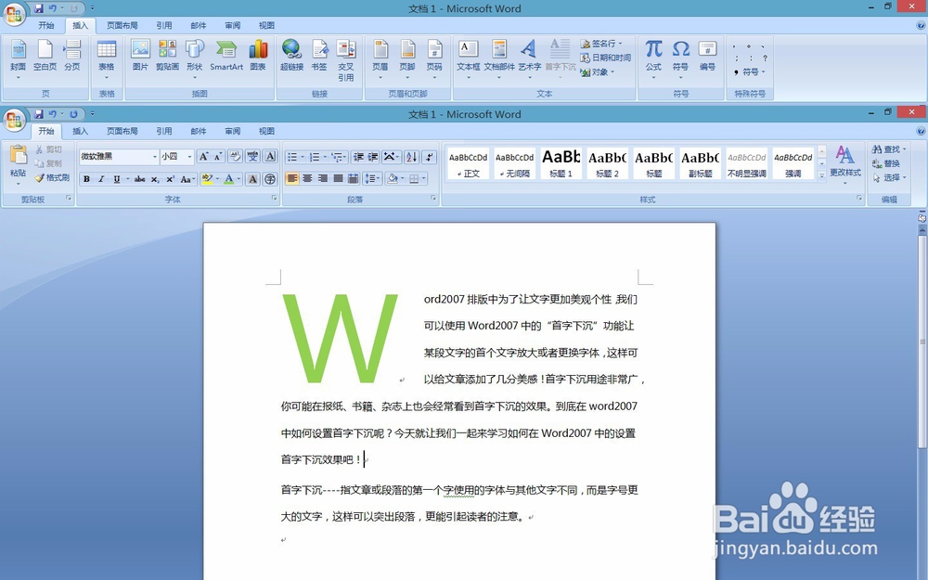Insert a blank page with 空白页

pos(45,57)
